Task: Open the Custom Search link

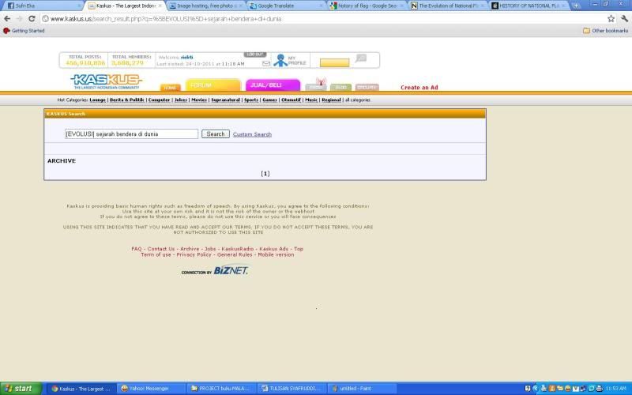Action: pyautogui.click(x=252, y=134)
